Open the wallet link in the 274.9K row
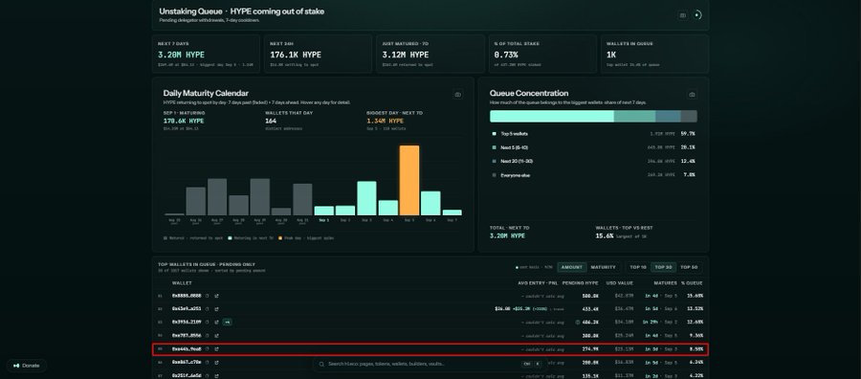 pyautogui.click(x=187, y=348)
